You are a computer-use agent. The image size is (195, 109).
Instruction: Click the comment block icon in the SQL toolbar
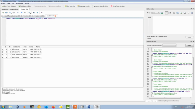42,13
